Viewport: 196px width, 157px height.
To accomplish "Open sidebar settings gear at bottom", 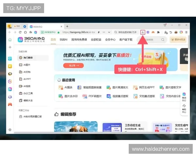I will (x=10, y=130).
